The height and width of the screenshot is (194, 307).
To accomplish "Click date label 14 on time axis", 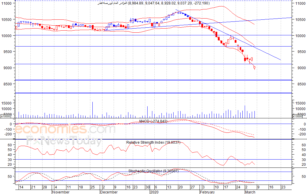I will (21, 187).
